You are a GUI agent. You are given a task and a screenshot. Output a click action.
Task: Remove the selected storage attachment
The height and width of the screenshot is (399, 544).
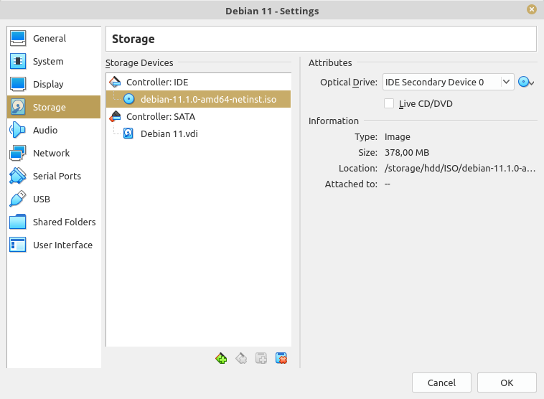[x=281, y=358]
